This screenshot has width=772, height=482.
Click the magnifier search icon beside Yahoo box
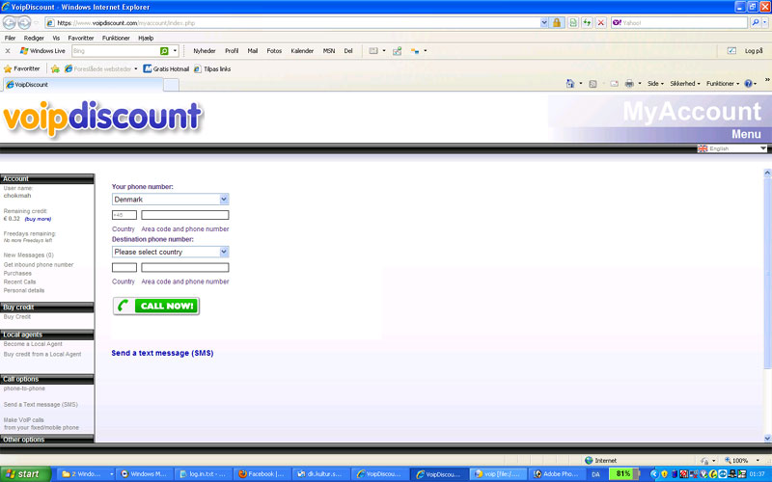755,22
